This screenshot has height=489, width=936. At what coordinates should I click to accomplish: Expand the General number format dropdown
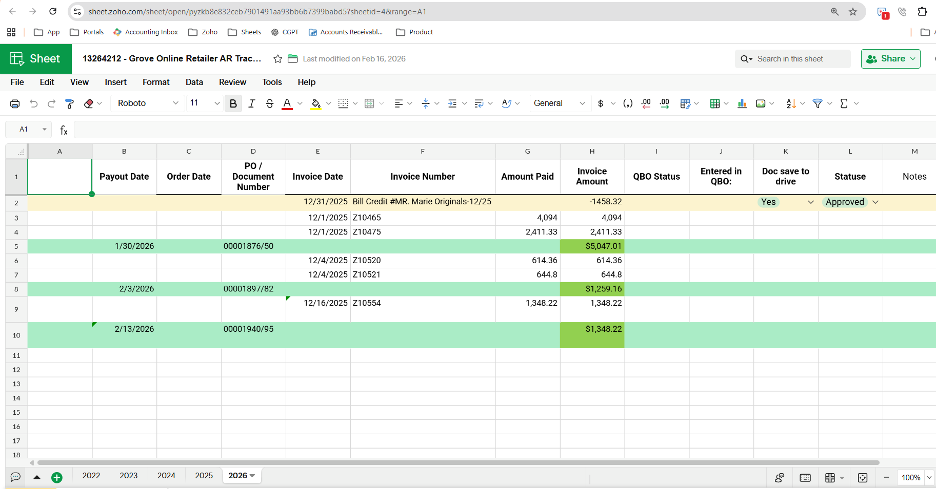pos(559,103)
